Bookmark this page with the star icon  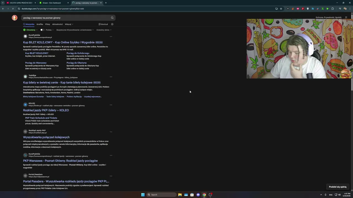point(281,9)
